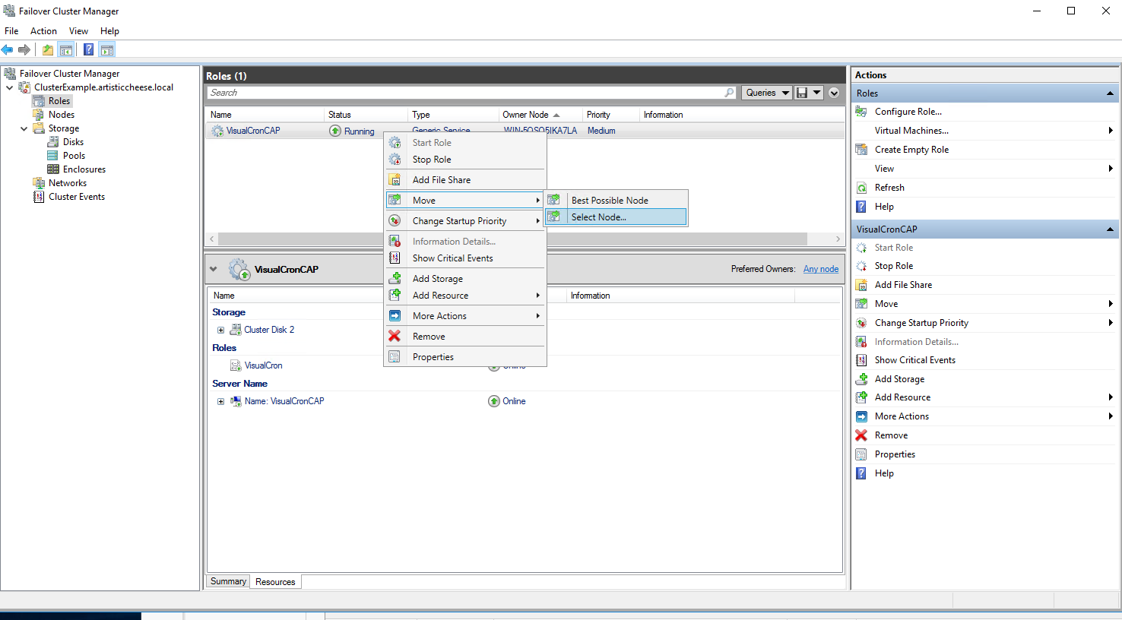Collapse the VisualCronCAP details panel chevron
The height and width of the screenshot is (620, 1122).
(214, 269)
